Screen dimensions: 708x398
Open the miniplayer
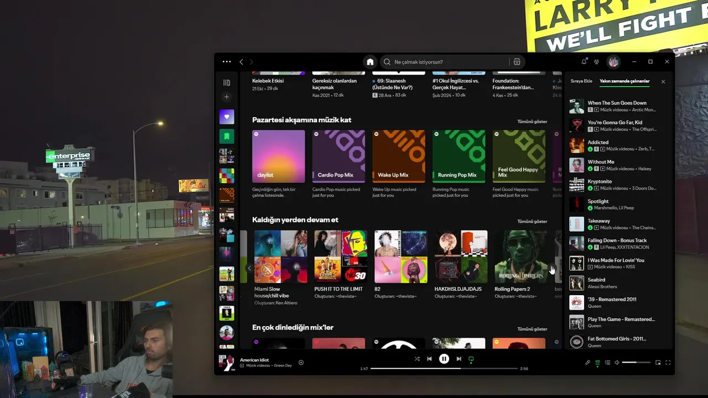pyautogui.click(x=658, y=363)
